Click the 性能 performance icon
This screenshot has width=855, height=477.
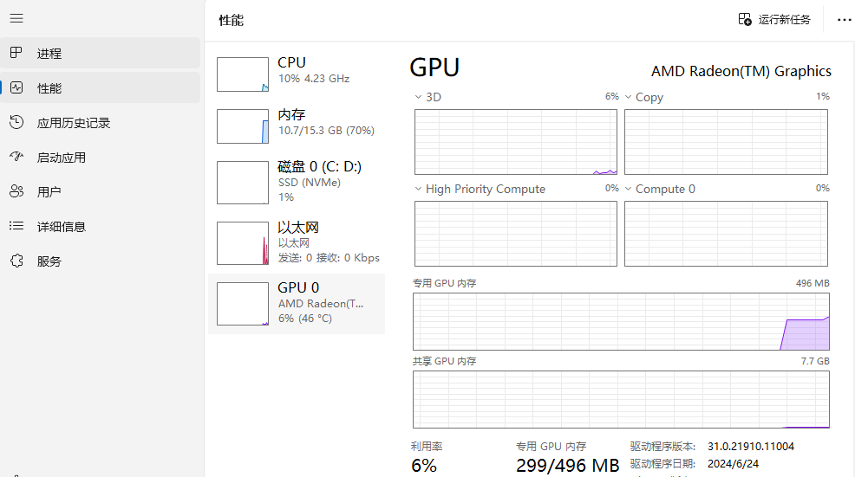click(16, 87)
